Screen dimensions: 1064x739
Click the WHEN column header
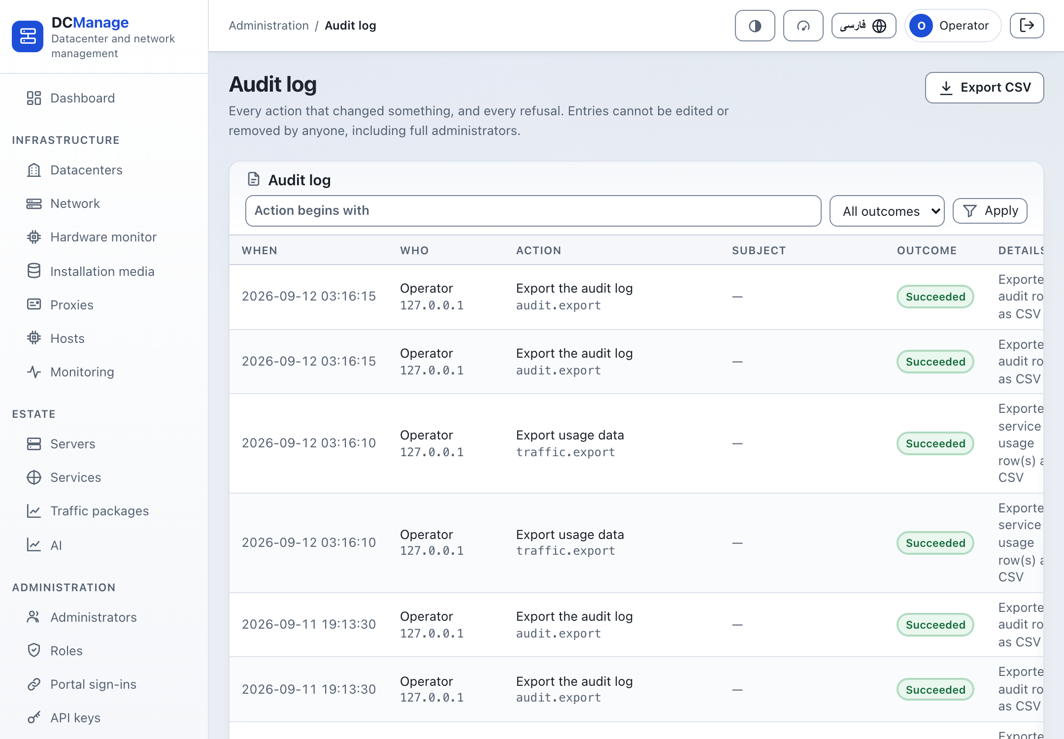pyautogui.click(x=260, y=250)
